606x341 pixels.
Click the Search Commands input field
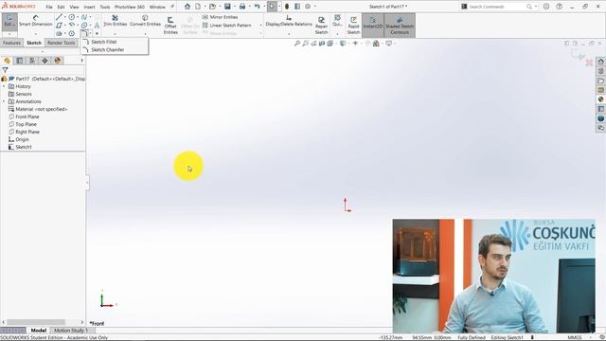click(496, 7)
